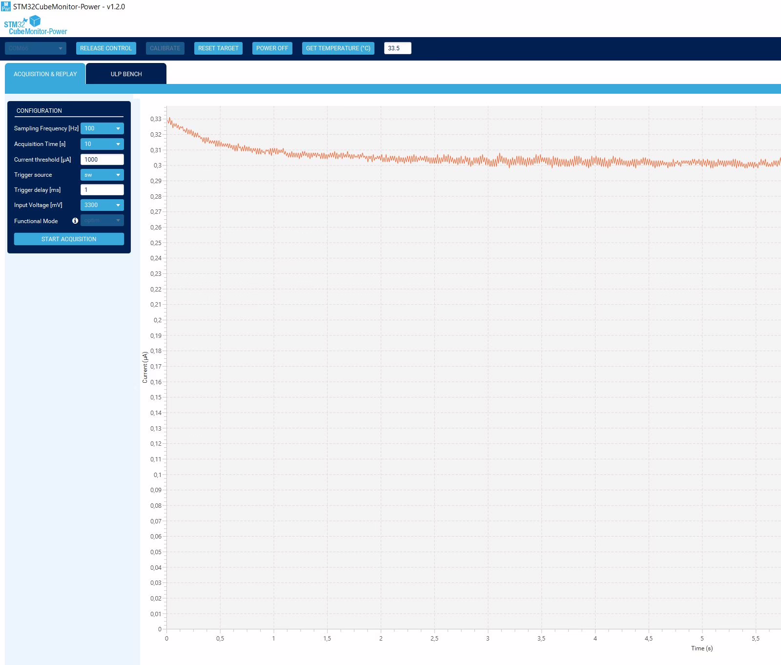Choose a value from Input Voltage dropdown
Viewport: 781px width, 665px height.
coord(102,205)
